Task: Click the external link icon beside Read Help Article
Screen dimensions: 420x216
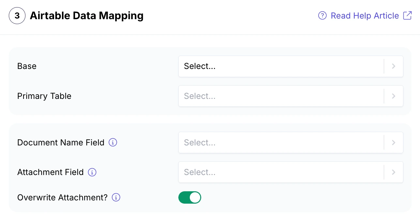Action: (x=407, y=15)
